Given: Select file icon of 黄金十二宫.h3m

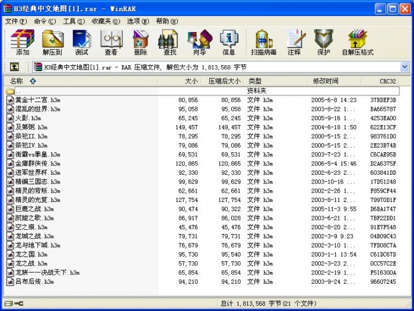Looking at the screenshot, I should point(10,100).
